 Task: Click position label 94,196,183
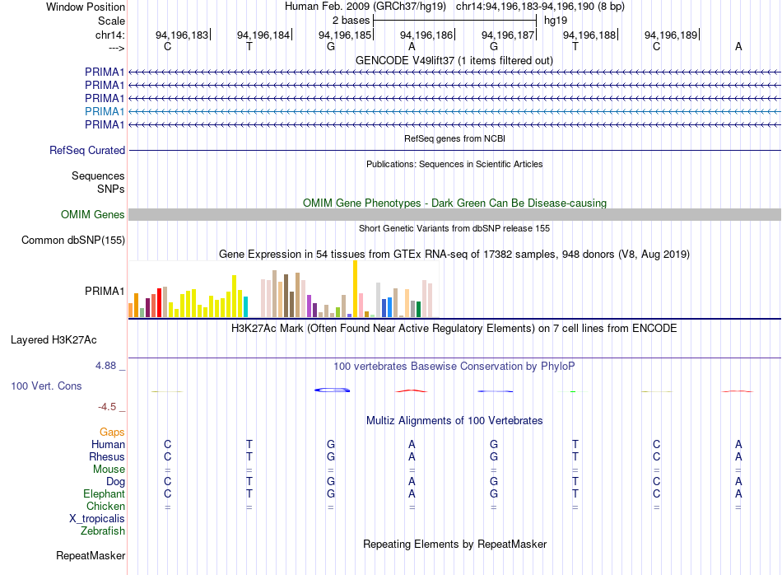[182, 35]
